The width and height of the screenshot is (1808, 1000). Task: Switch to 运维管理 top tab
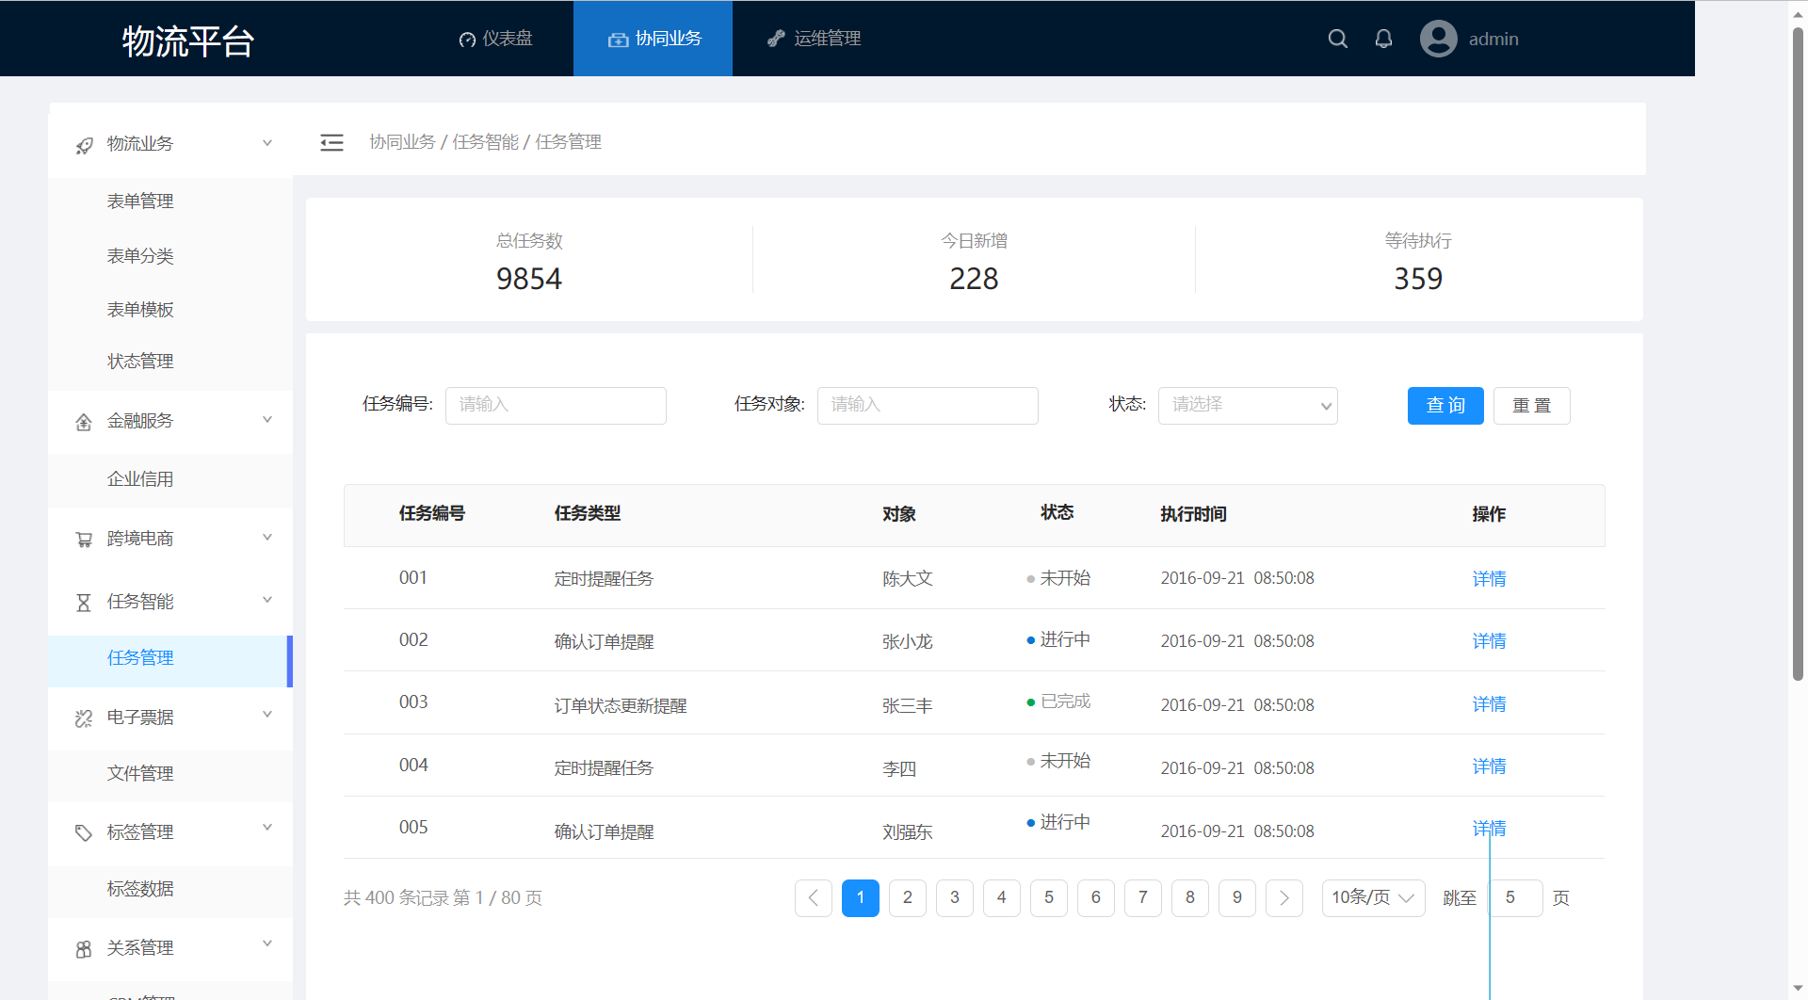[815, 39]
